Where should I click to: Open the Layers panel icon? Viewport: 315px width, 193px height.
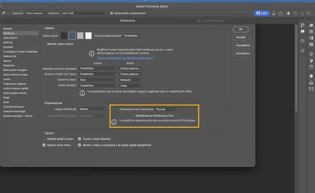point(311,76)
